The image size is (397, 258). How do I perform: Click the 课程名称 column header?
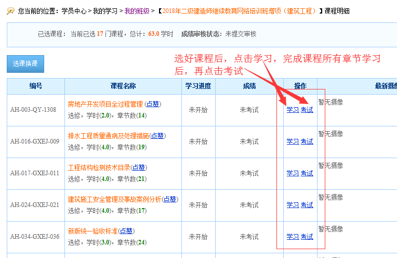(x=123, y=86)
